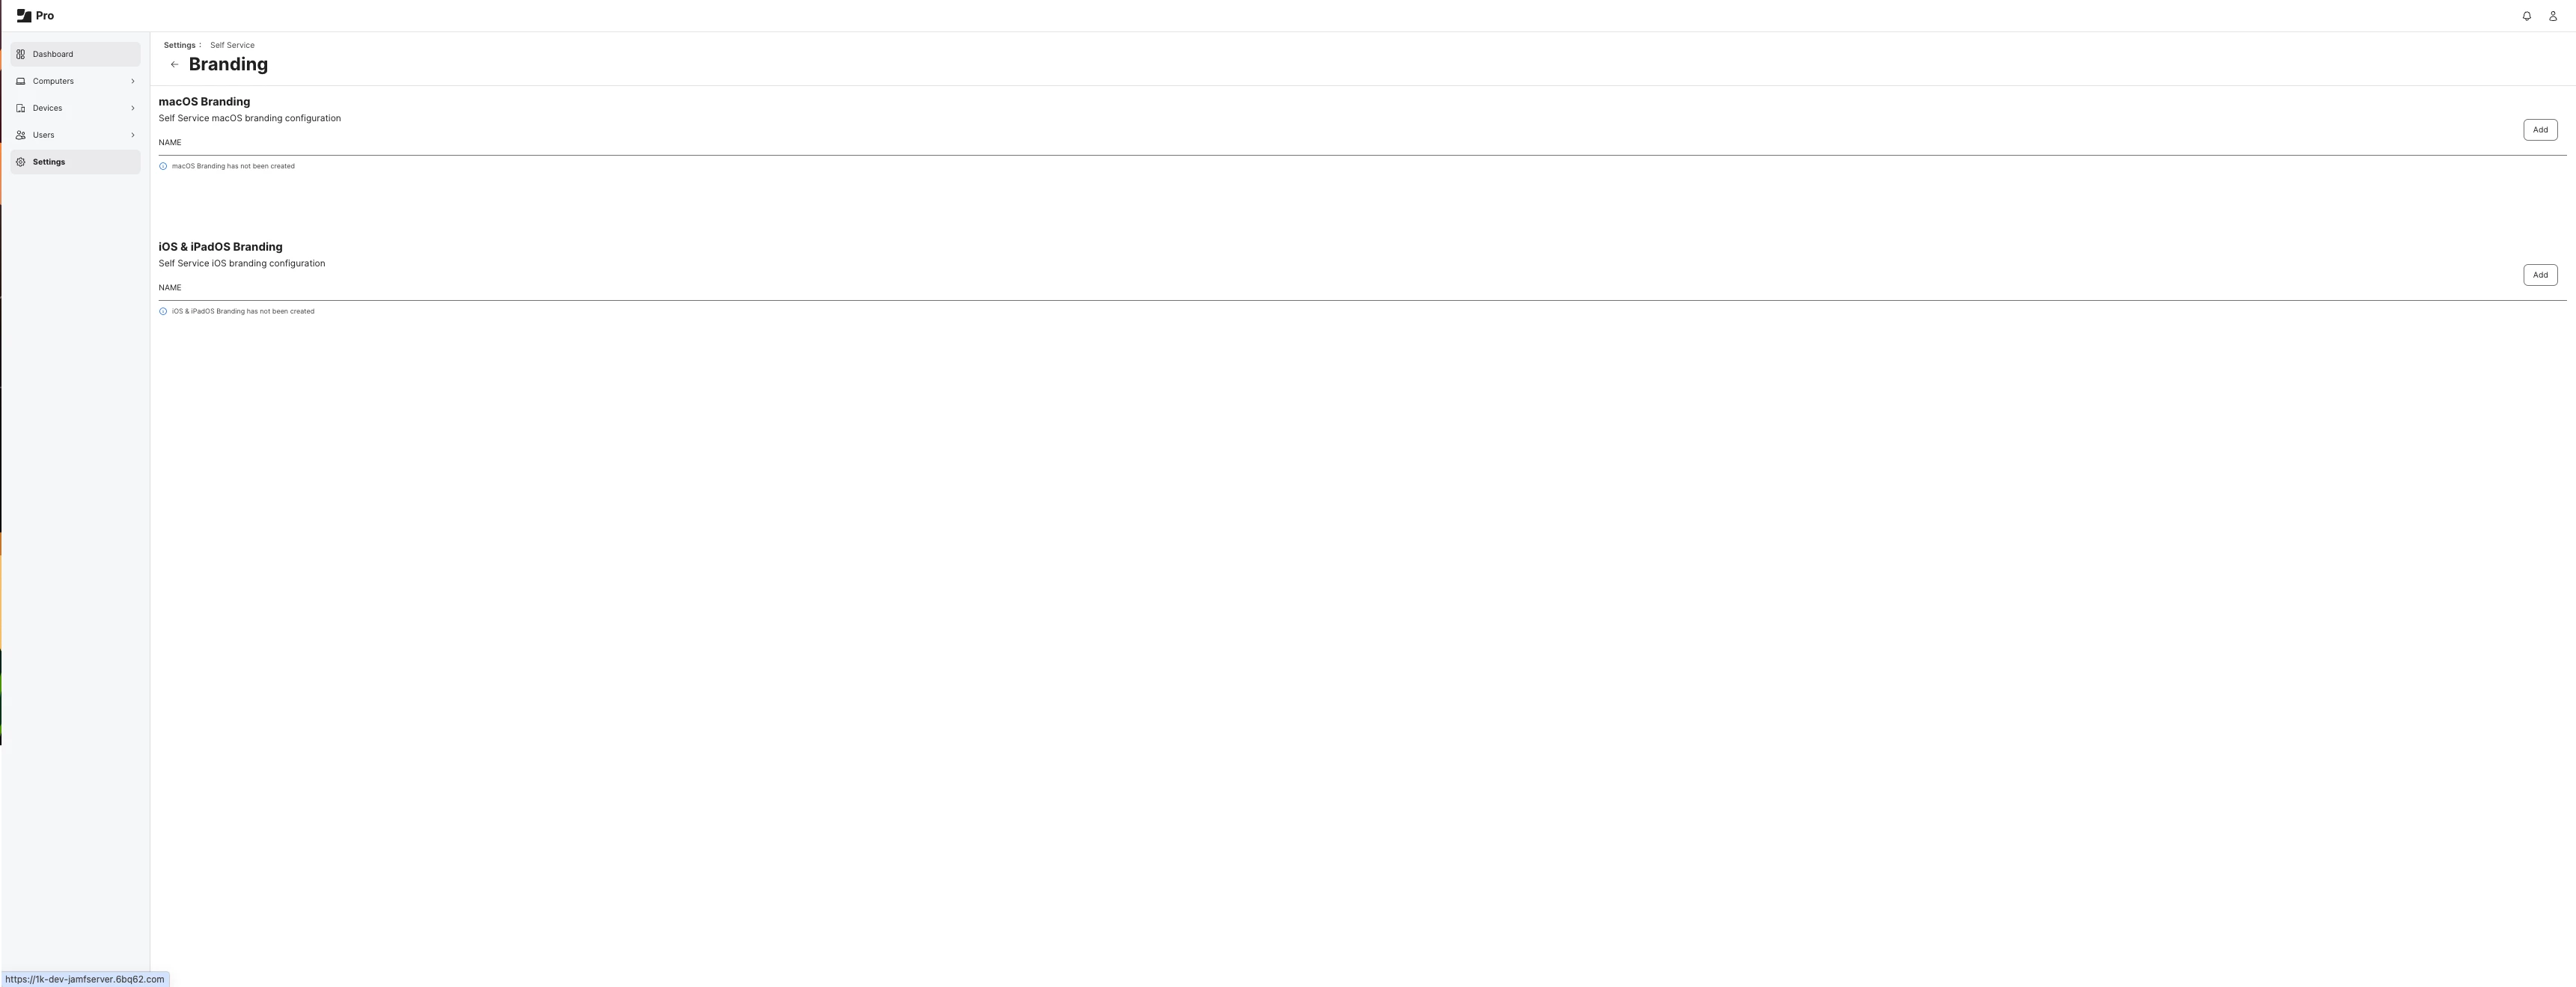
Task: Click the Jamf Pro logo
Action: coord(35,16)
